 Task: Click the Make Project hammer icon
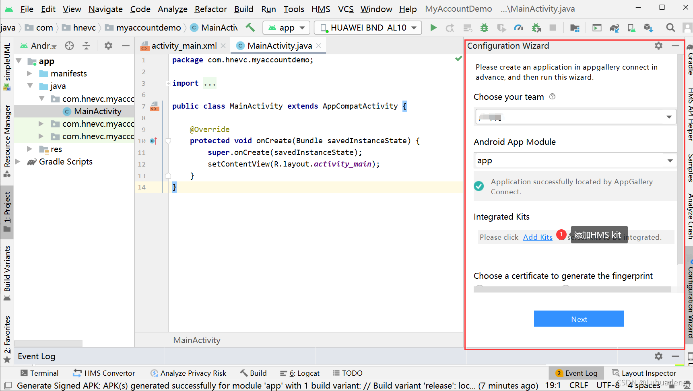[250, 27]
